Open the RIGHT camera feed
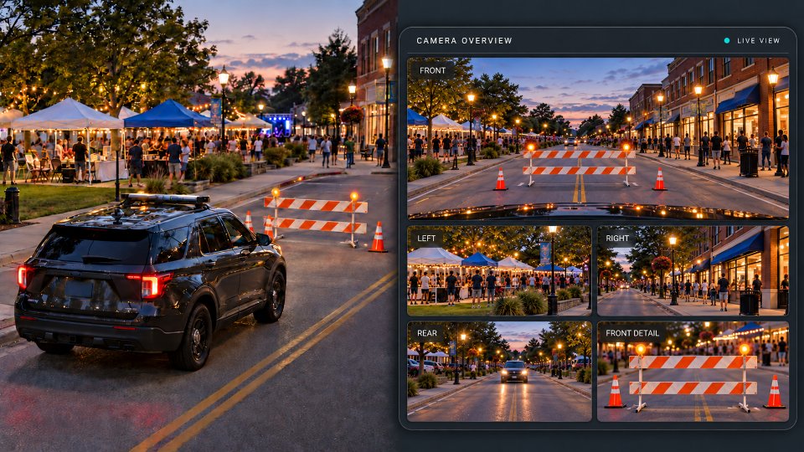804x452 pixels. 693,271
